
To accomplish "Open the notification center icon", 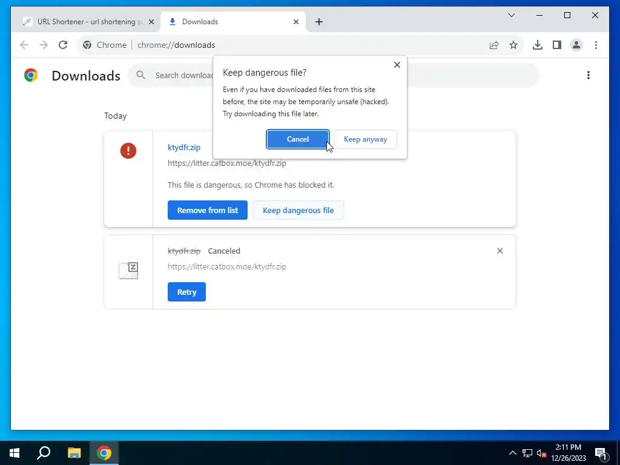I will [x=601, y=453].
